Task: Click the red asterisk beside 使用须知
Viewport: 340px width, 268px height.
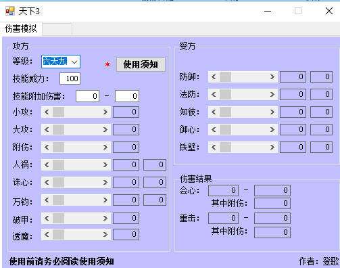Action: [107, 65]
